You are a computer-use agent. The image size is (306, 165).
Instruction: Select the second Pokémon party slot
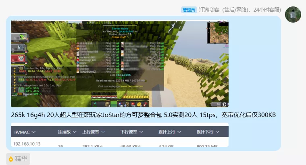tap(17, 49)
